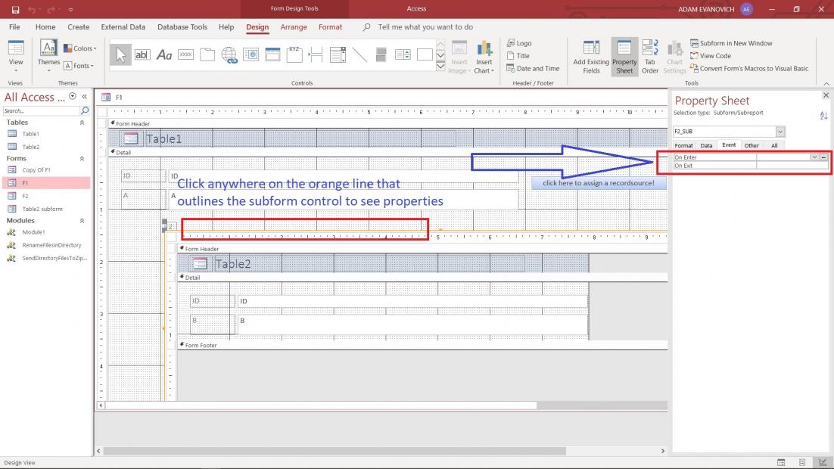This screenshot has height=469, width=834.
Task: Select the Navigation Control tool
Action: 273,54
